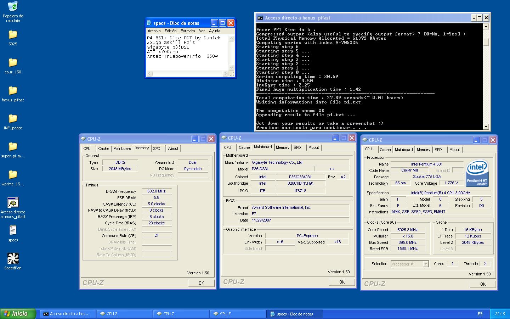This screenshot has height=319, width=510.
Task: Click the Notepad icon in specs title bar
Action: (x=149, y=23)
